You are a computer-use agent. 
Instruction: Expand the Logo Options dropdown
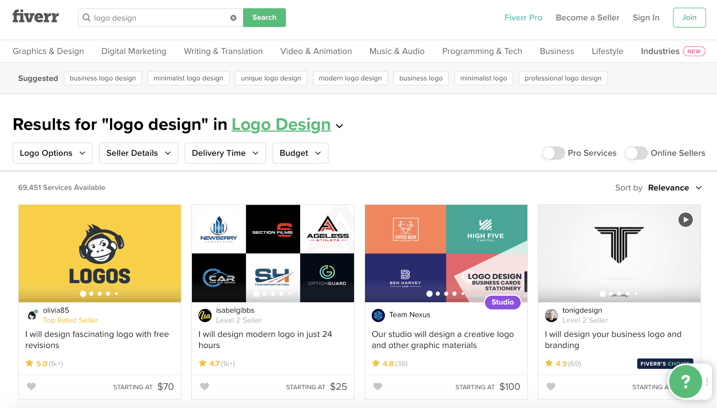(52, 153)
